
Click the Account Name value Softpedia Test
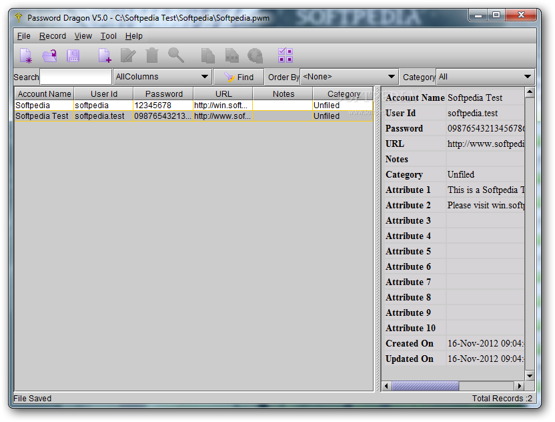[475, 97]
